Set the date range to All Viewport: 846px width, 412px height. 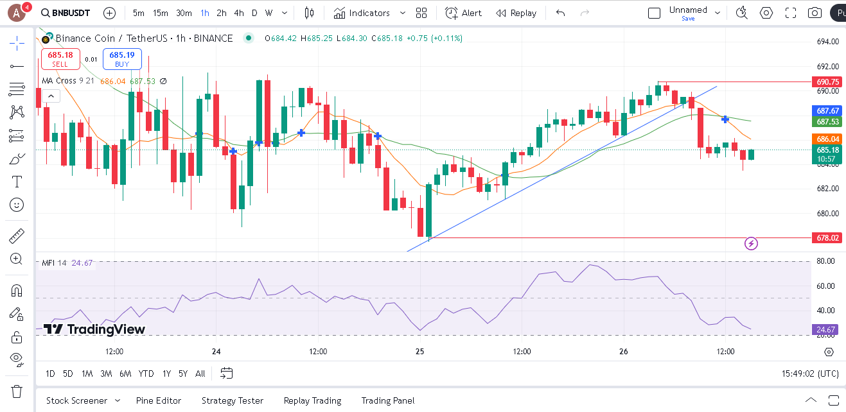point(200,373)
